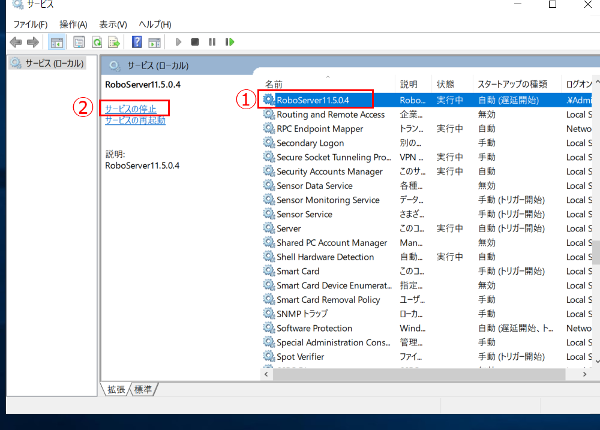Sort by スタートアップの種類 column header
The image size is (600, 430).
pos(517,84)
